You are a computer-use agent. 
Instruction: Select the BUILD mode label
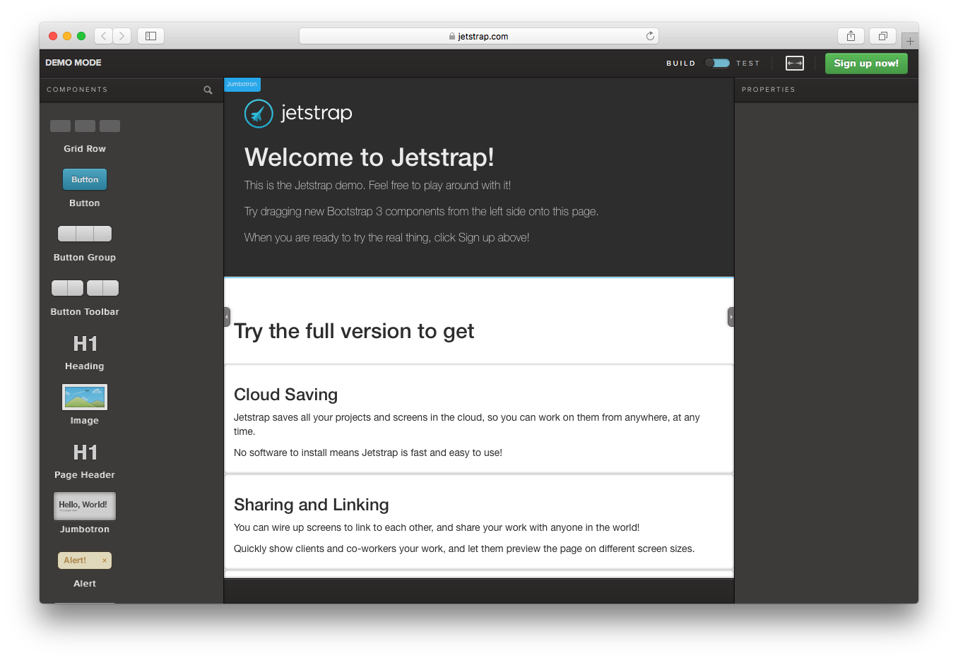coord(681,64)
